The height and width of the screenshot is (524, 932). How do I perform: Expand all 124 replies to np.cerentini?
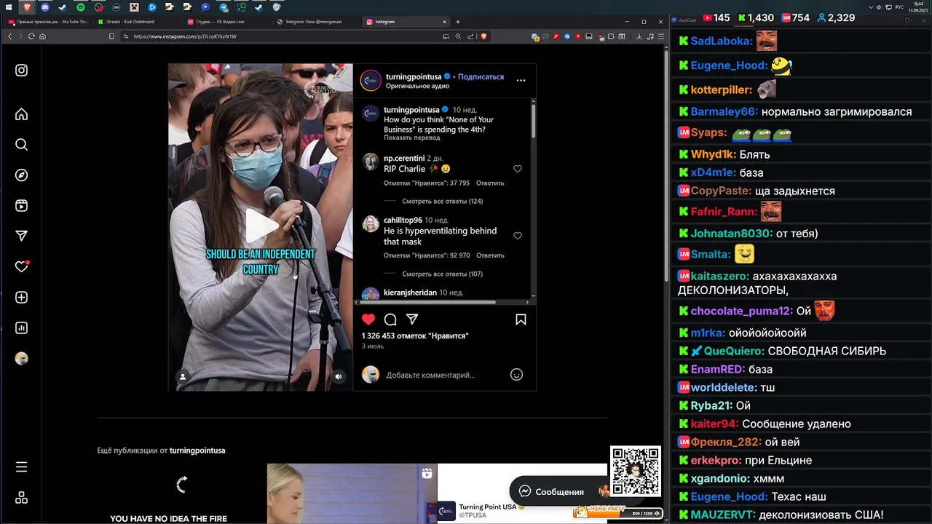point(443,201)
